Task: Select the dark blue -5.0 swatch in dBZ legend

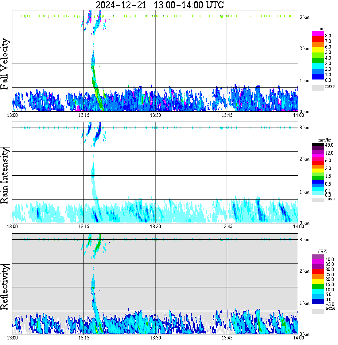Action: (x=318, y=301)
